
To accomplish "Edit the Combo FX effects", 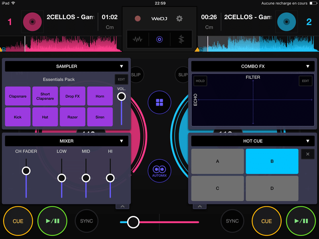I will 305,81.
